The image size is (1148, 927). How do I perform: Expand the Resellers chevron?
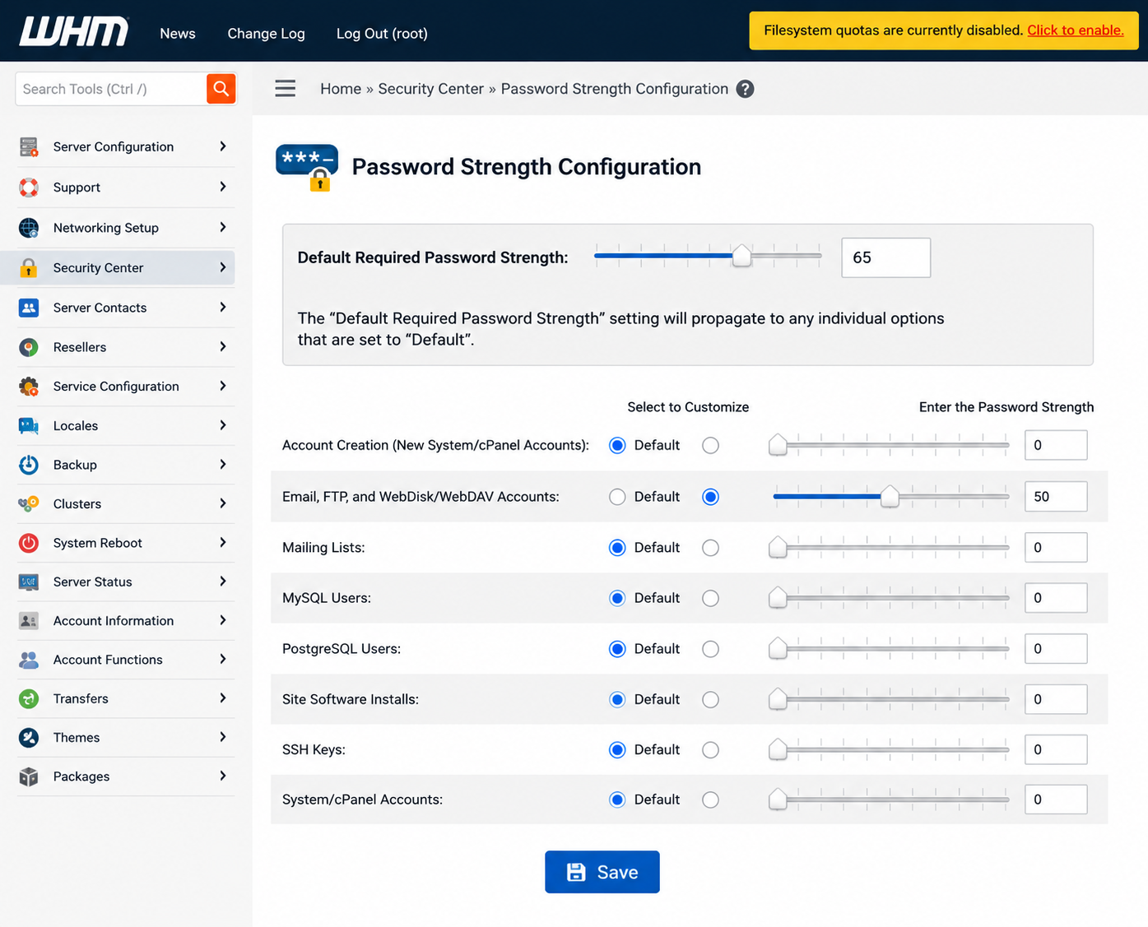pos(223,346)
